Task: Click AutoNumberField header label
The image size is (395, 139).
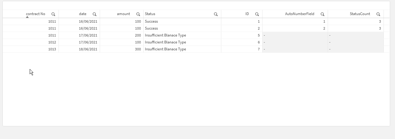Action: coord(300,14)
